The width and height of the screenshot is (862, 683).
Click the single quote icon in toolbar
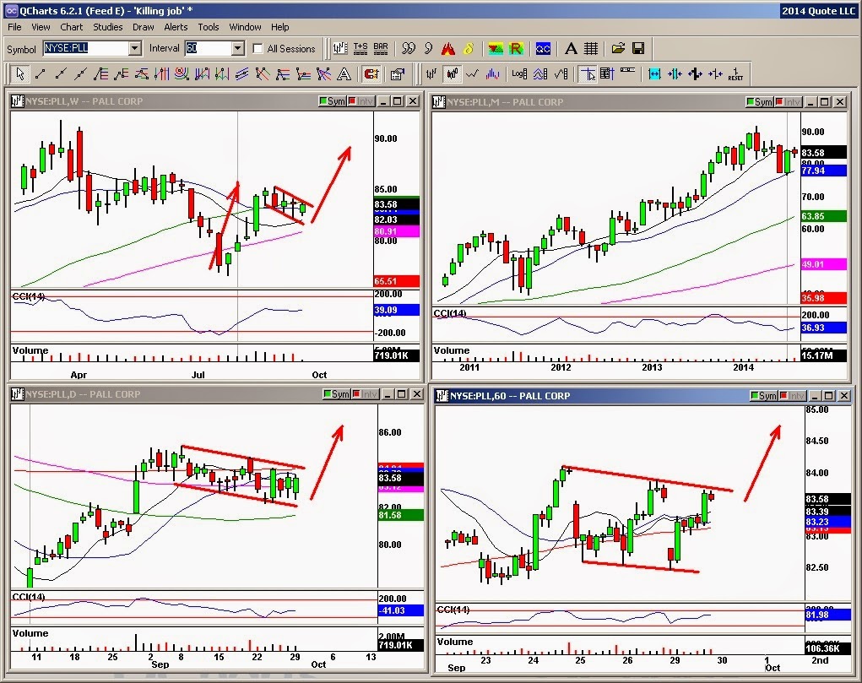428,48
